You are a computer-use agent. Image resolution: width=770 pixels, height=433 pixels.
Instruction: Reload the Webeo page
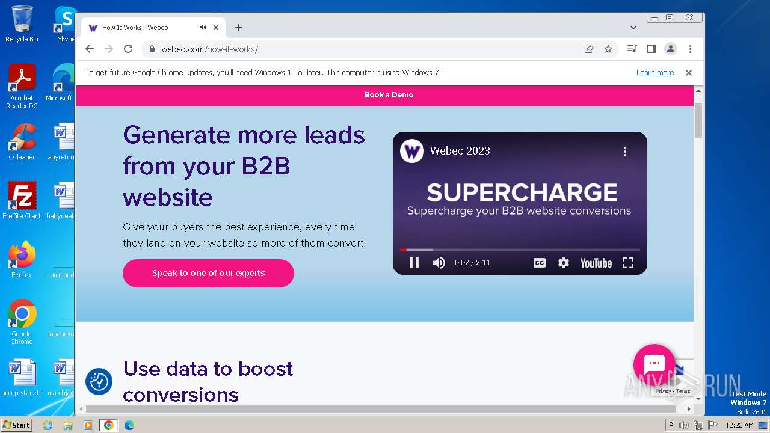point(128,49)
